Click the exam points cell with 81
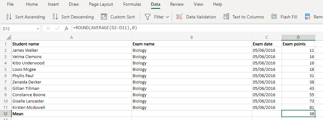Image resolution: width=323 pixels, height=120 pixels. pyautogui.click(x=298, y=107)
